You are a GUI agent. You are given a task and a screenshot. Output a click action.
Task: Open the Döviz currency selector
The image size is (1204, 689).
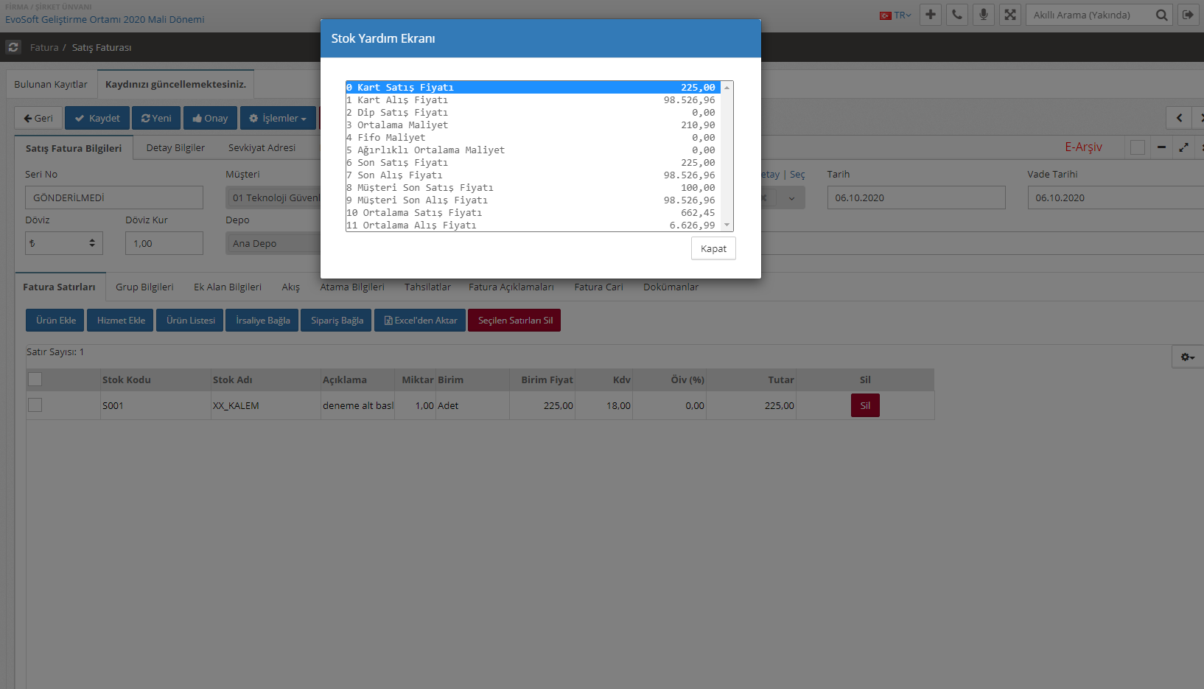pyautogui.click(x=63, y=243)
